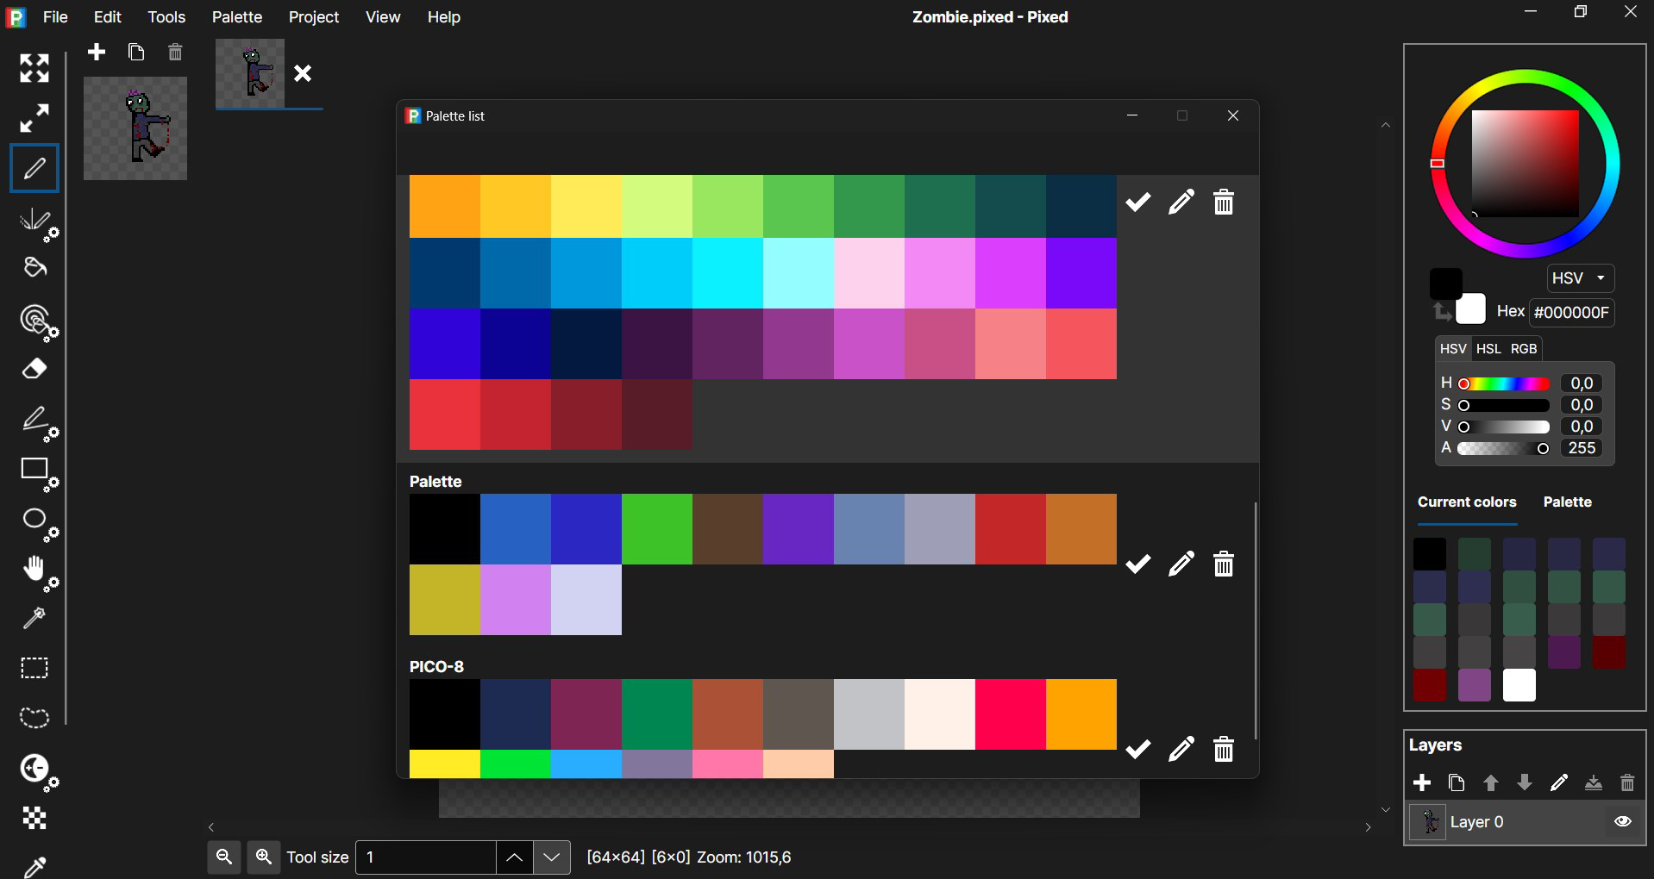
Task: Add a new layer
Action: click(x=1422, y=782)
